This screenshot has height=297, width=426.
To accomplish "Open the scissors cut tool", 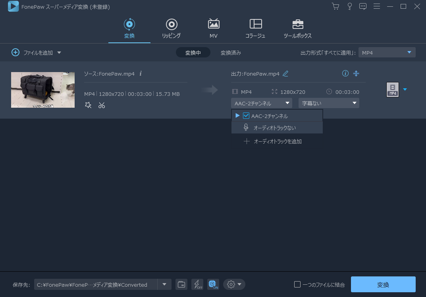I will coord(102,105).
